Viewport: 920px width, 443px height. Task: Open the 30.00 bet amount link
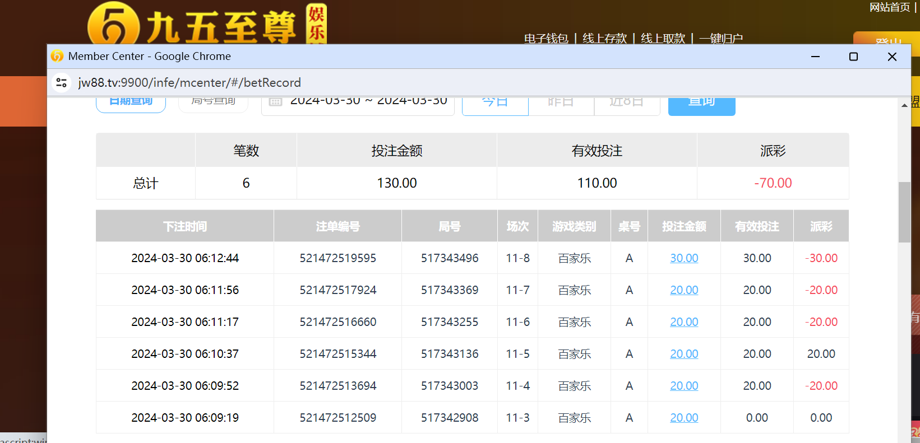(684, 258)
